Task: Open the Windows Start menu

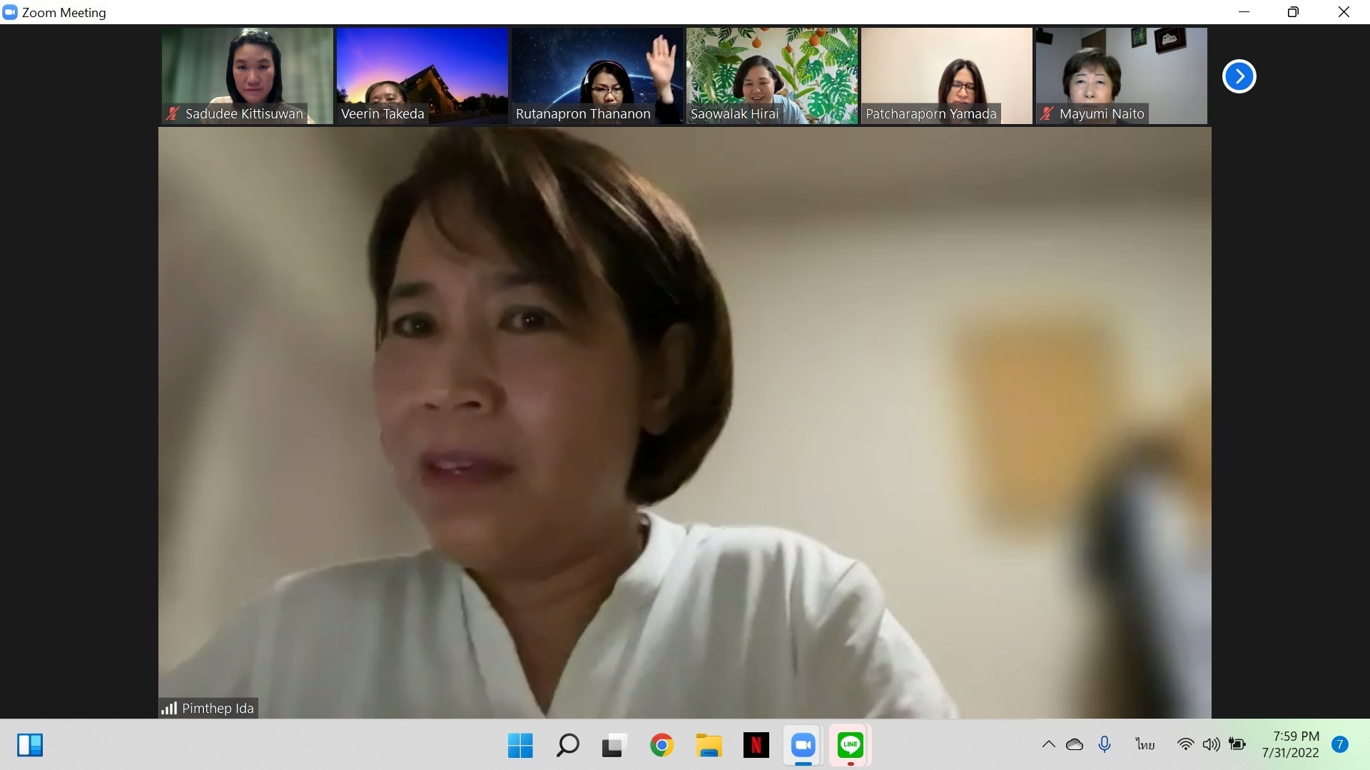Action: (520, 746)
